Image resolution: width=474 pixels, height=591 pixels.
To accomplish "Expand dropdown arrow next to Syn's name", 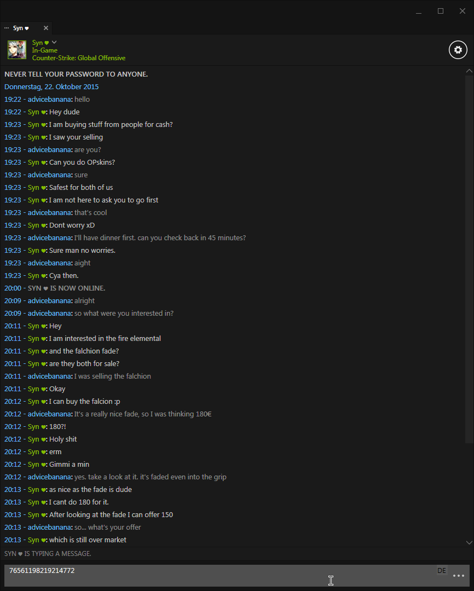I will click(54, 42).
